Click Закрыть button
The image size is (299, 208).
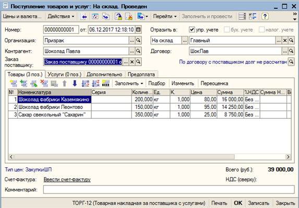(x=285, y=203)
